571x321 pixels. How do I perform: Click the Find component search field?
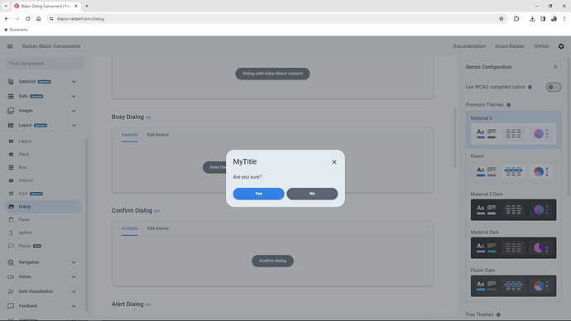tap(45, 64)
